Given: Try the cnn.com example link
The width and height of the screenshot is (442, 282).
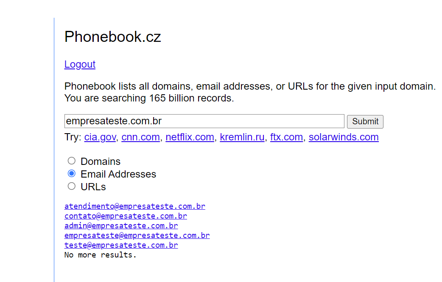Looking at the screenshot, I should [140, 137].
